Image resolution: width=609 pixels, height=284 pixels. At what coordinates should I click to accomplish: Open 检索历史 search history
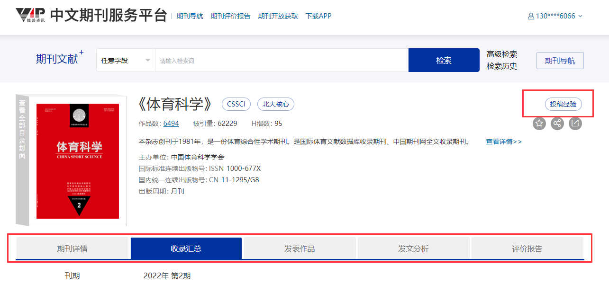click(x=501, y=66)
